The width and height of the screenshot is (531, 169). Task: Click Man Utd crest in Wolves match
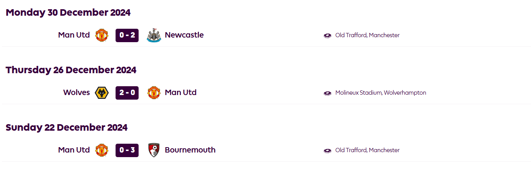tap(154, 93)
